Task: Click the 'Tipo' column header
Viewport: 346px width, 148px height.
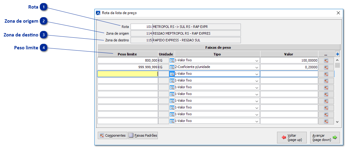Action: click(x=217, y=54)
